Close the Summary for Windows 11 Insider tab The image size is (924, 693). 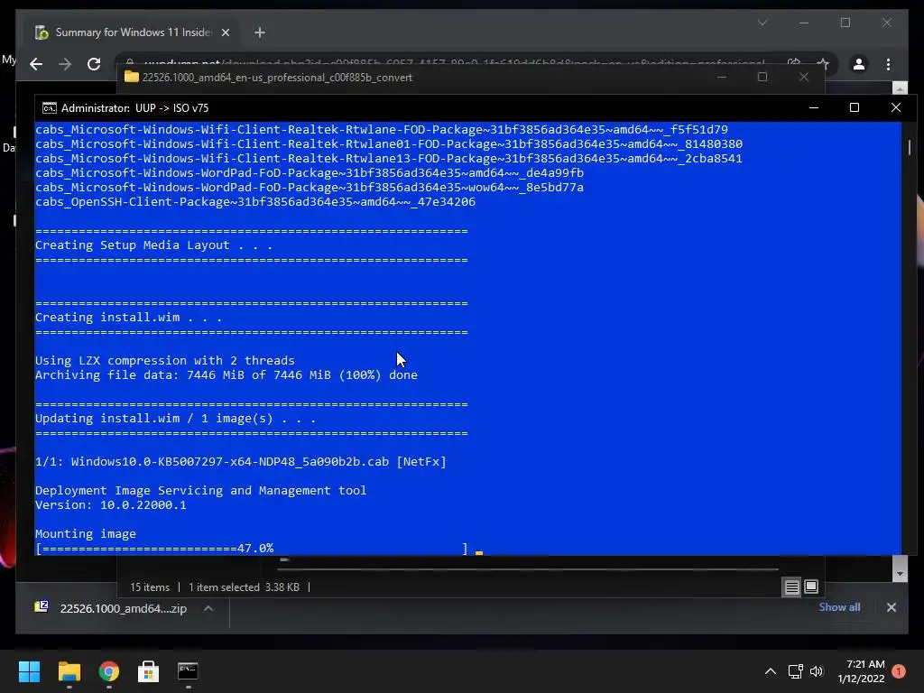click(225, 32)
